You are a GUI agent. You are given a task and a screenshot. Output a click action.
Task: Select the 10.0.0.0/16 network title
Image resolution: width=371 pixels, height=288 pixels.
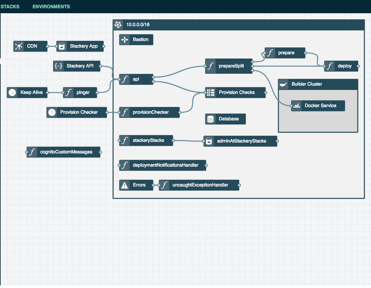(138, 24)
